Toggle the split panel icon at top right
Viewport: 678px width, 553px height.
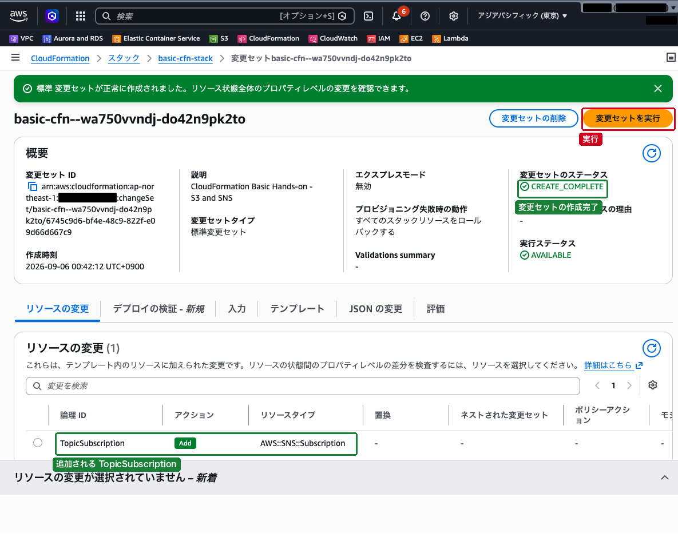click(671, 57)
